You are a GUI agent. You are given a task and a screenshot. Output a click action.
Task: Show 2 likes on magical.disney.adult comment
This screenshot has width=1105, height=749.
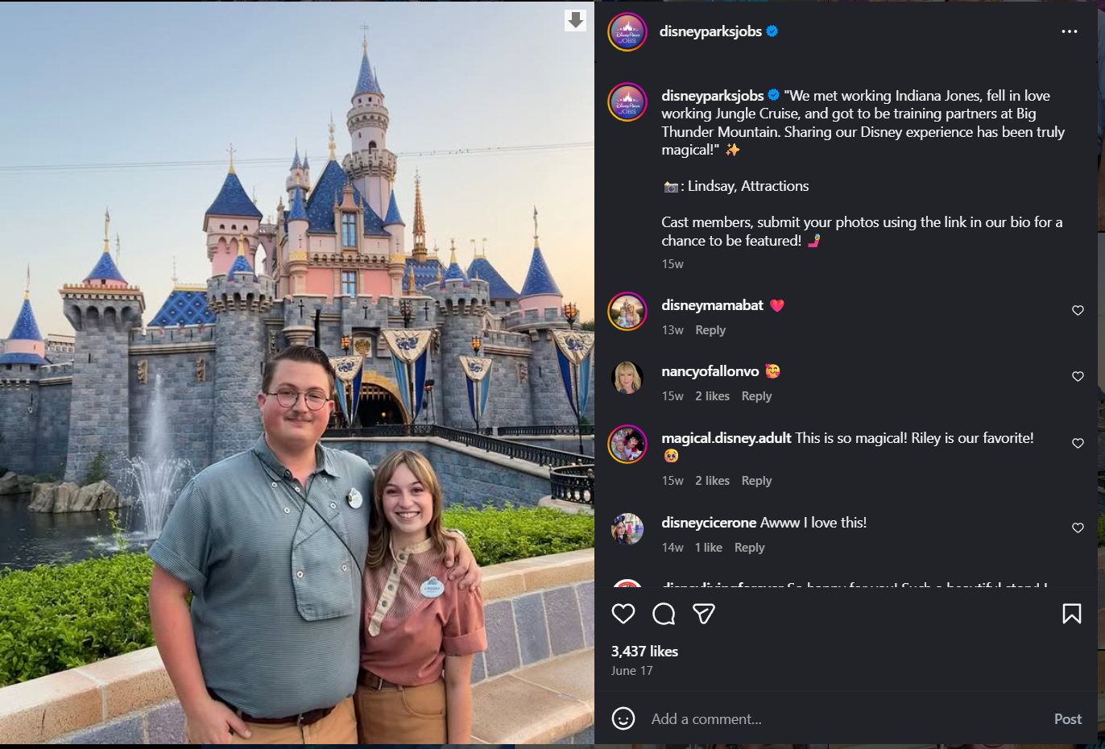[712, 481]
